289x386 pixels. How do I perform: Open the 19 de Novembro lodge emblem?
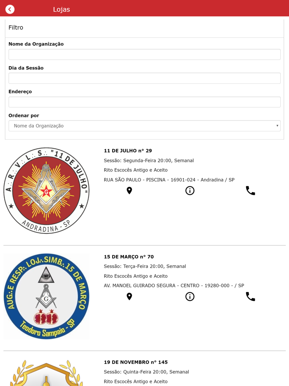click(47, 373)
